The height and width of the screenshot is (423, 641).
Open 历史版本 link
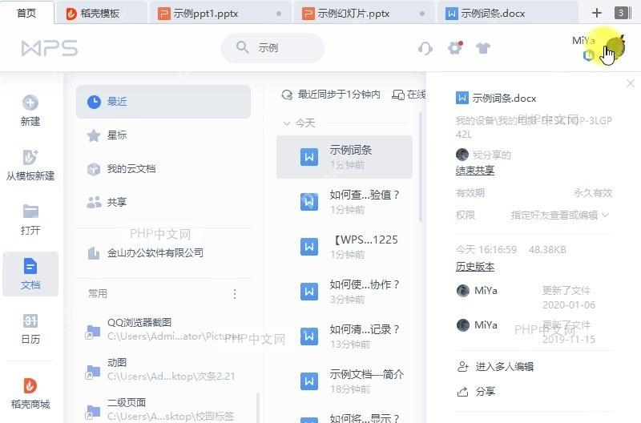click(x=475, y=267)
